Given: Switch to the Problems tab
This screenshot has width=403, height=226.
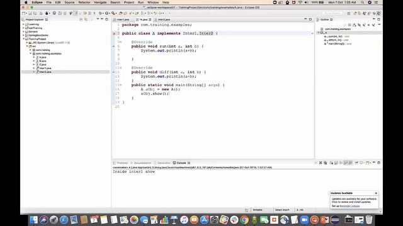Looking at the screenshot, I should pyautogui.click(x=122, y=163).
